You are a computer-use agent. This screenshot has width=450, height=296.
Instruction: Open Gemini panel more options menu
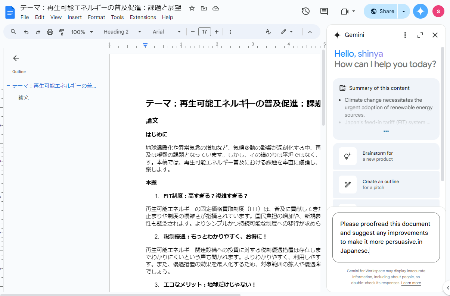coord(405,35)
